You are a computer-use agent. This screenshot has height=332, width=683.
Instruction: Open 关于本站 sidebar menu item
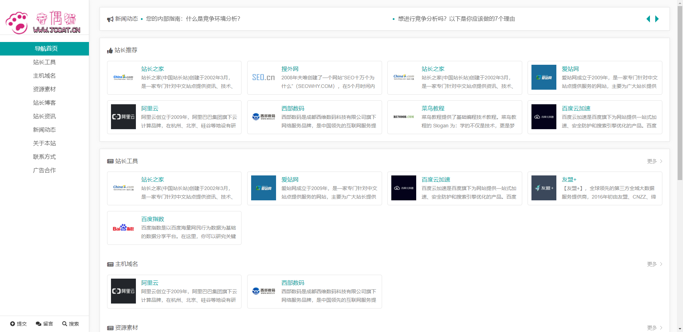(x=44, y=143)
